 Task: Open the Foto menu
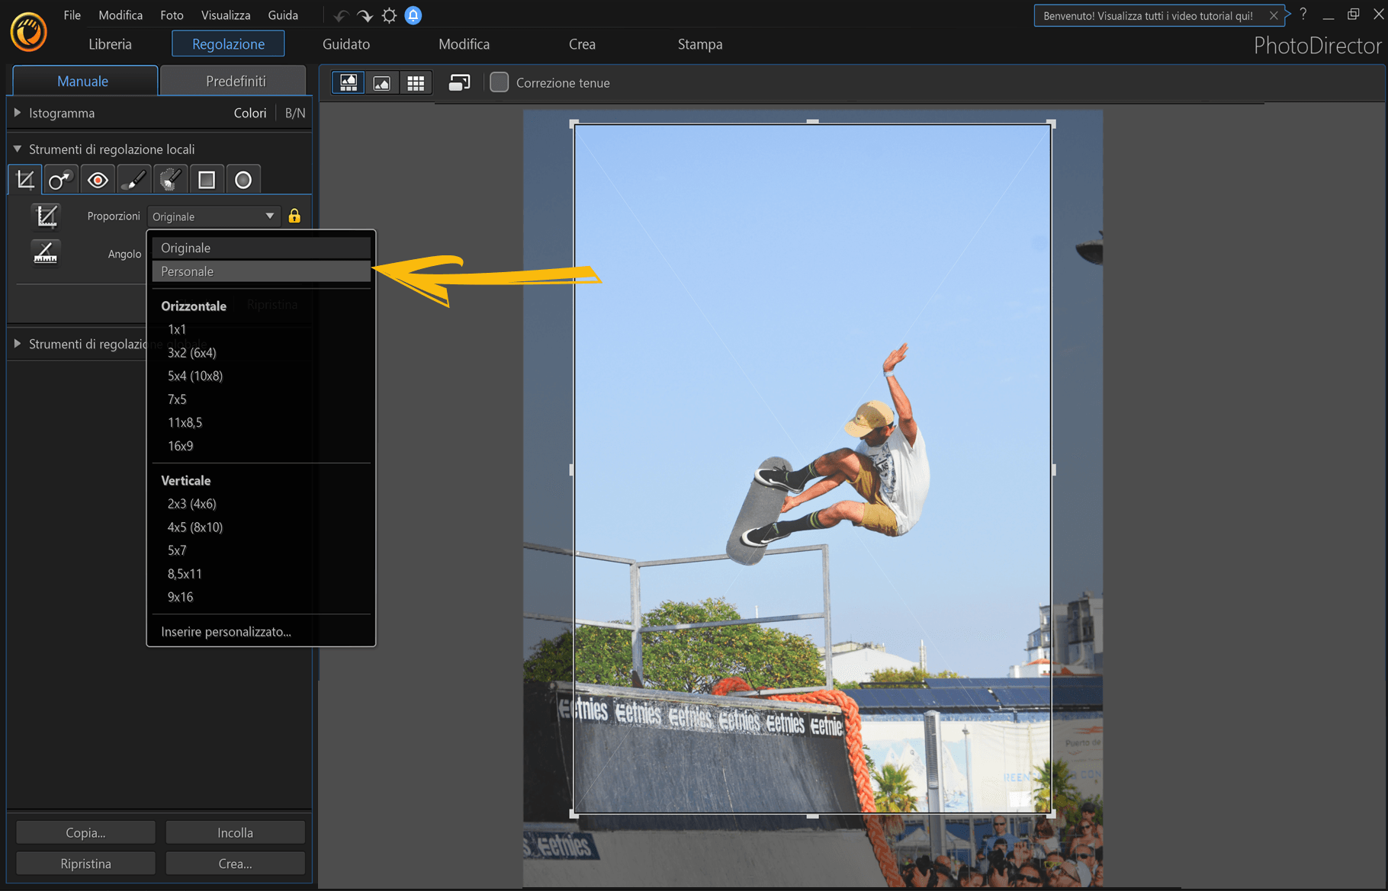pos(172,15)
